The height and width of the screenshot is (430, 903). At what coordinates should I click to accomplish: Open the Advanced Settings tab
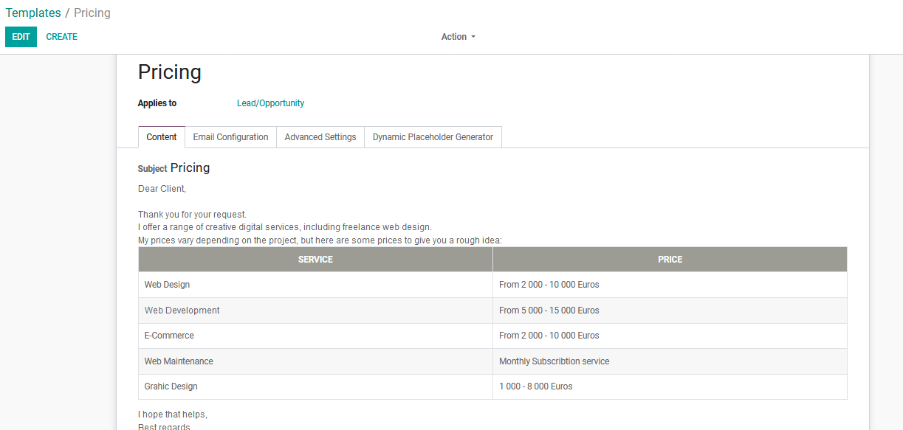click(320, 137)
